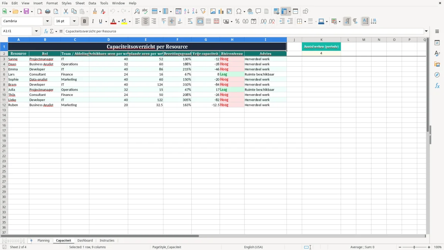Align cell text right
This screenshot has width=444, height=250.
click(154, 21)
